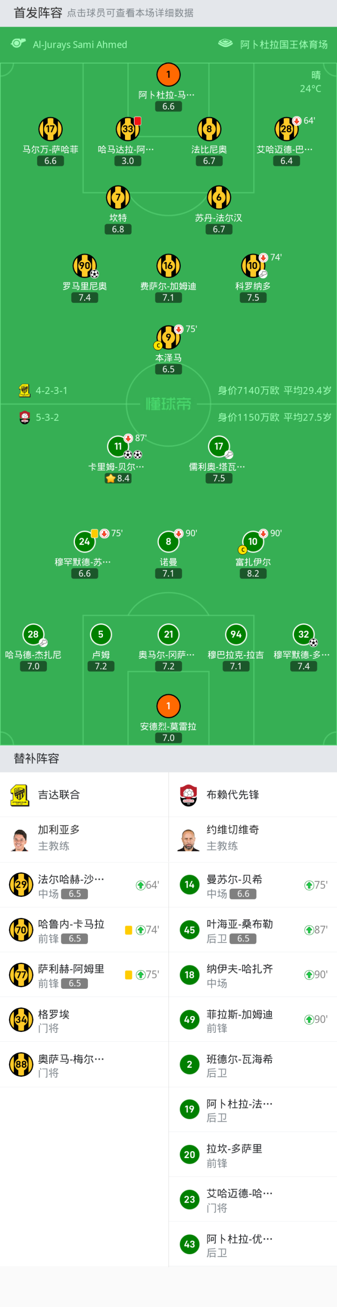Click the 布赖代先锋 club crest in substitutes
337x1307 pixels.
coord(188,795)
